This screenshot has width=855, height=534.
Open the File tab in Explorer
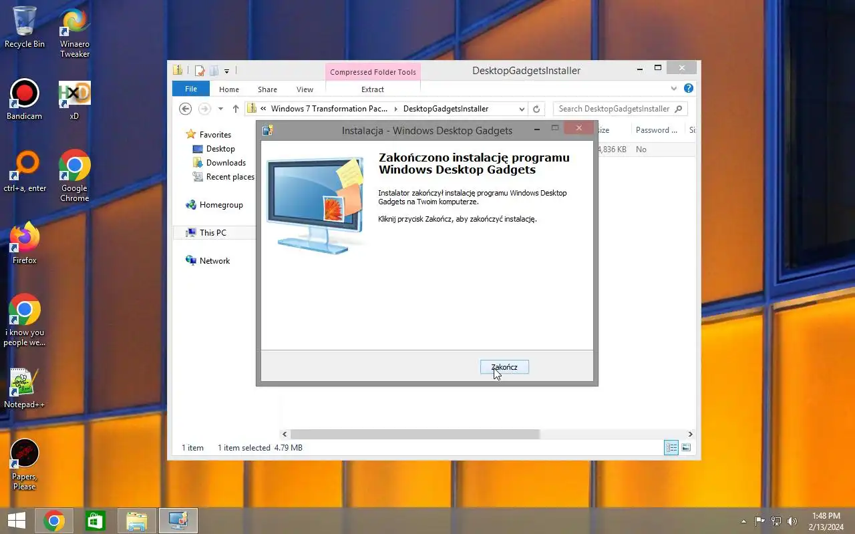pyautogui.click(x=191, y=89)
